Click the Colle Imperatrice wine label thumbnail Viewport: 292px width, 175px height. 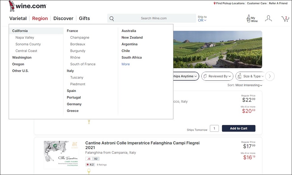tap(61, 155)
